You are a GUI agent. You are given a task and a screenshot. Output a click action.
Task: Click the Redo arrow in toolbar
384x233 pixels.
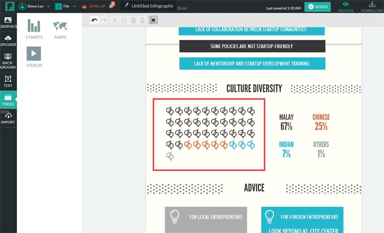point(104,20)
